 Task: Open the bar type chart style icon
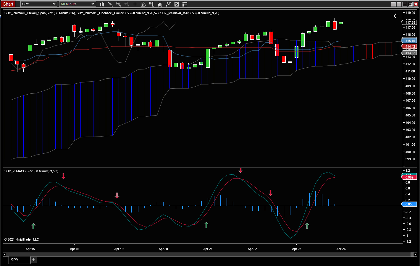(102, 4)
